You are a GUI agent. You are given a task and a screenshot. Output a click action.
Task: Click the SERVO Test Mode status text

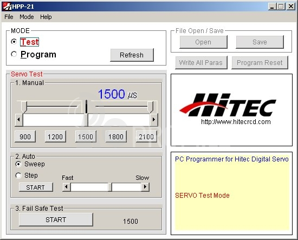[x=202, y=196]
